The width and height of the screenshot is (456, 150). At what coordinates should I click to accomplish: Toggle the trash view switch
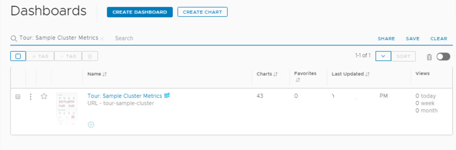tap(443, 56)
